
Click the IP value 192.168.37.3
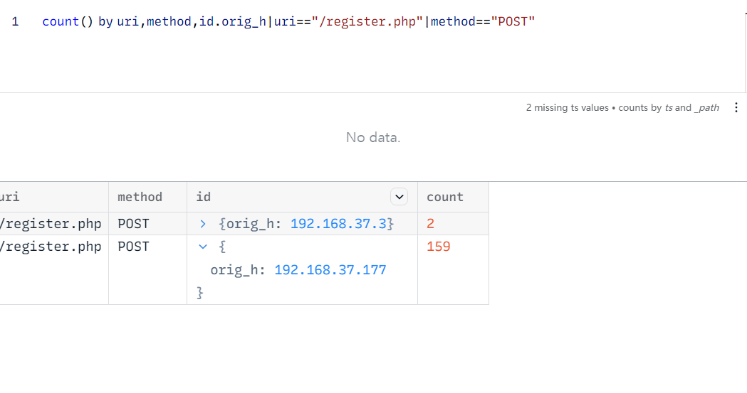(x=338, y=224)
